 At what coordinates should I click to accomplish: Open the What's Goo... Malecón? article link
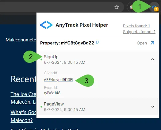tap(24, 116)
